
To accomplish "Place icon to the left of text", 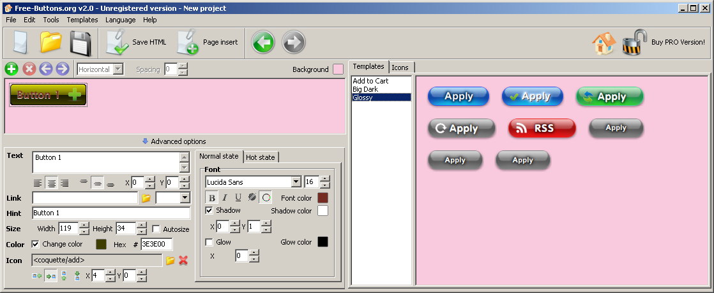I will 37,276.
